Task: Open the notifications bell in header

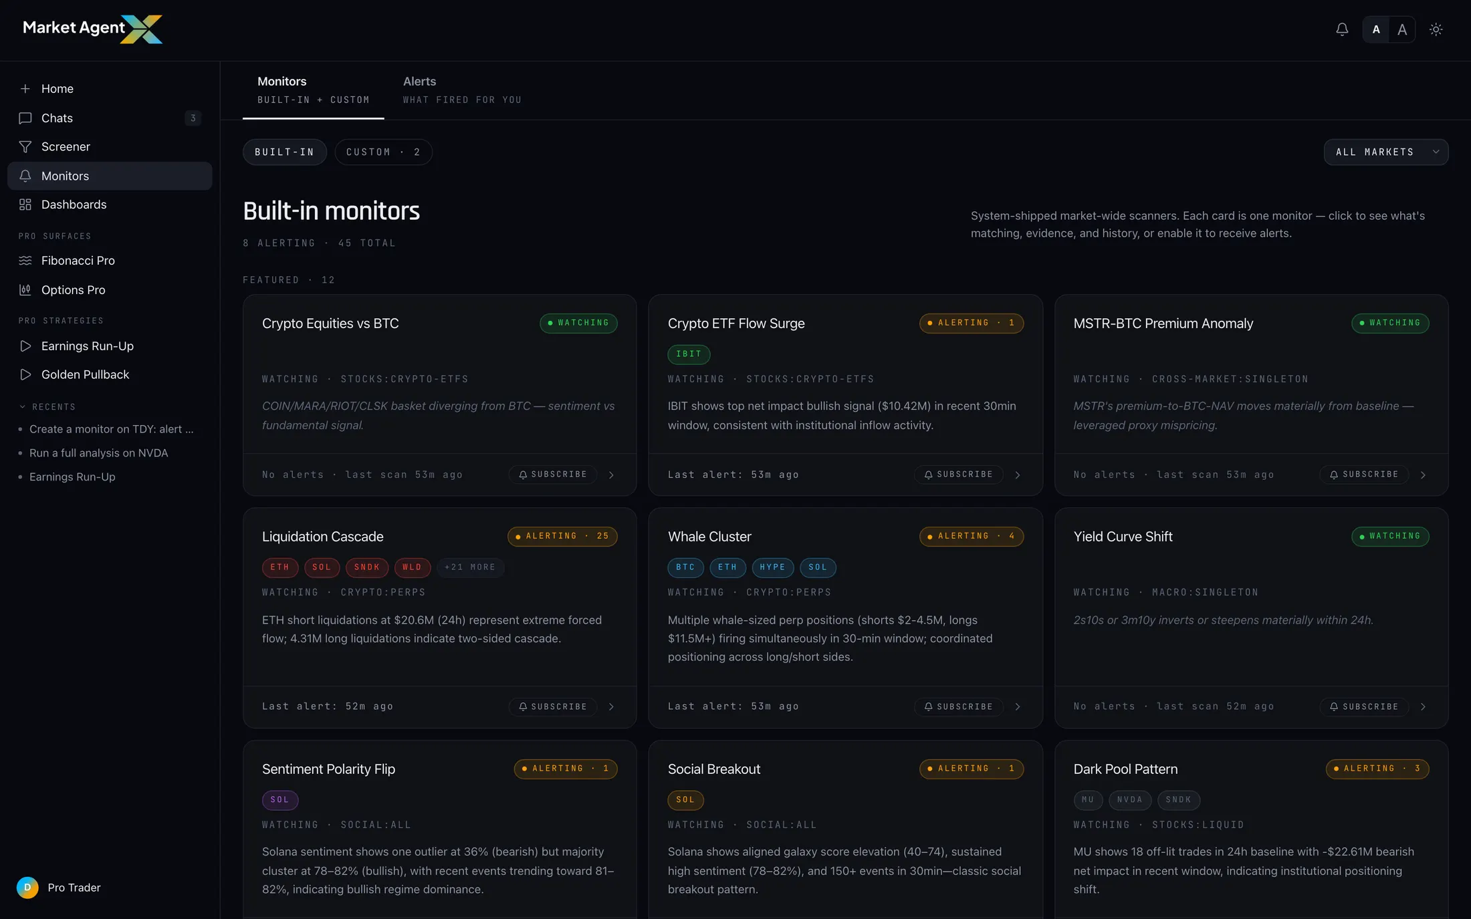Action: pos(1342,29)
